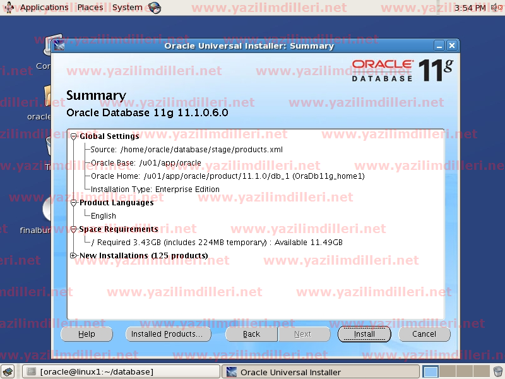Click the web browser launcher in top panel
Image resolution: width=505 pixels, height=379 pixels.
[154, 8]
